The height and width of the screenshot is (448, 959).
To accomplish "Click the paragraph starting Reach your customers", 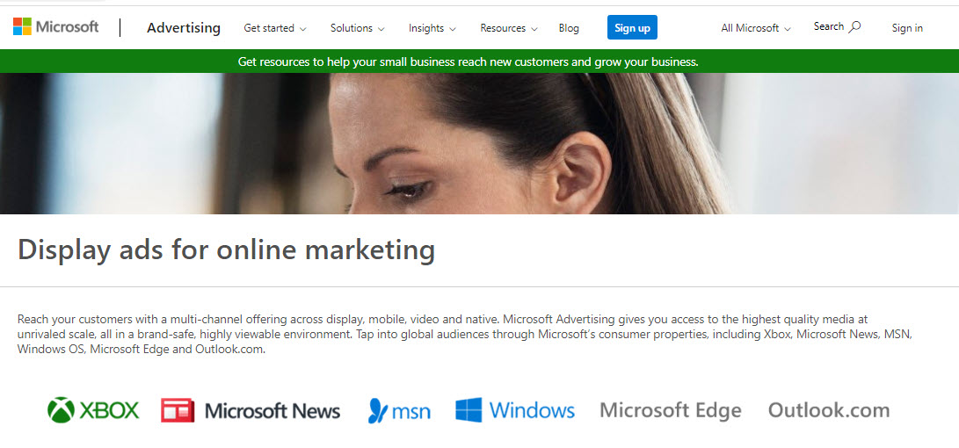I will point(465,335).
